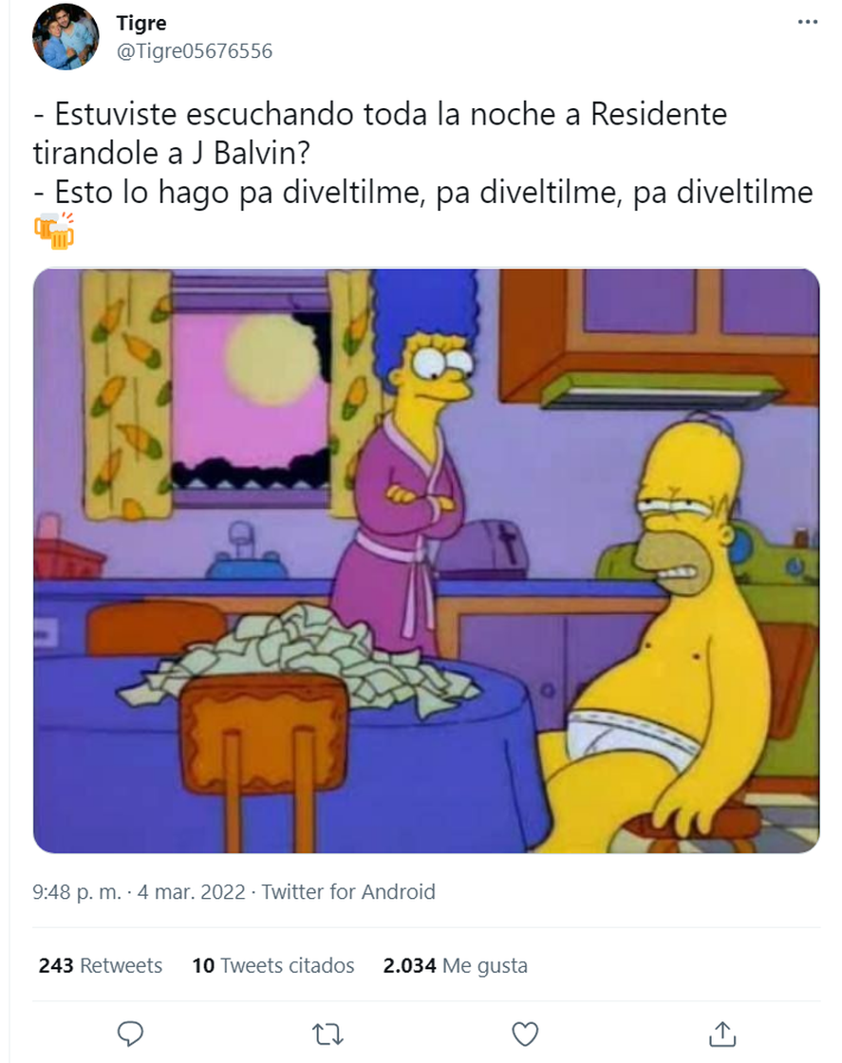The height and width of the screenshot is (1063, 842).
Task: Click the retweet arrows icon
Action: pyautogui.click(x=327, y=1035)
